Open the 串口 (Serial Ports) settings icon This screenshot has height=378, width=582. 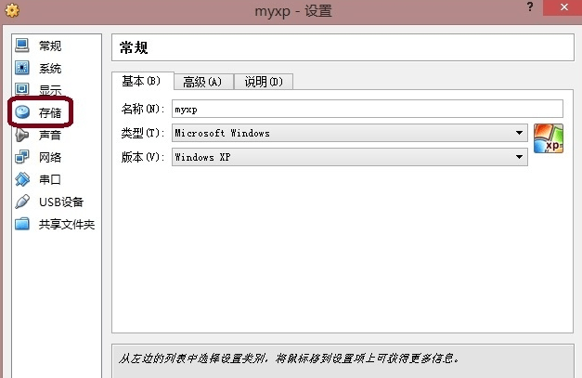[22, 179]
